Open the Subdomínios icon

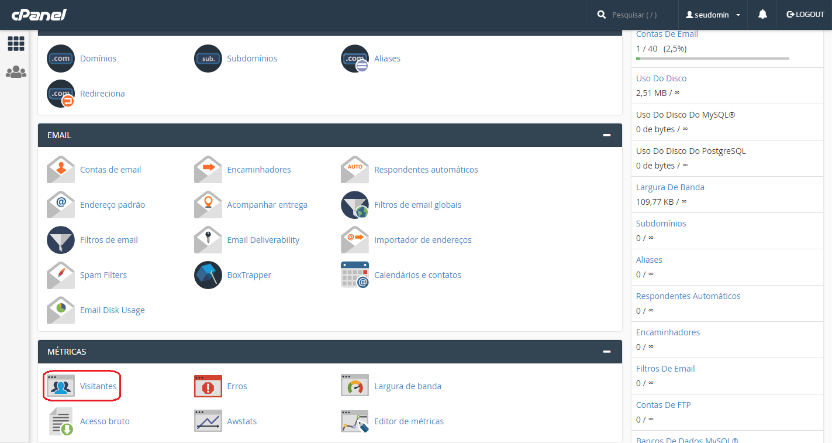click(x=208, y=59)
